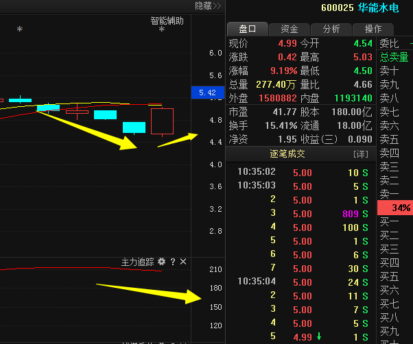Switch to the 操作 tab
413x344 pixels.
coord(373,29)
